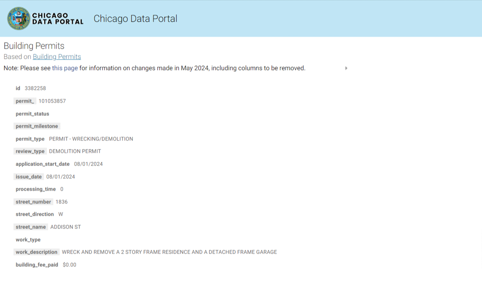Screen dimensions: 482x281
Task: Click the Building Permits page heading
Action: point(34,46)
